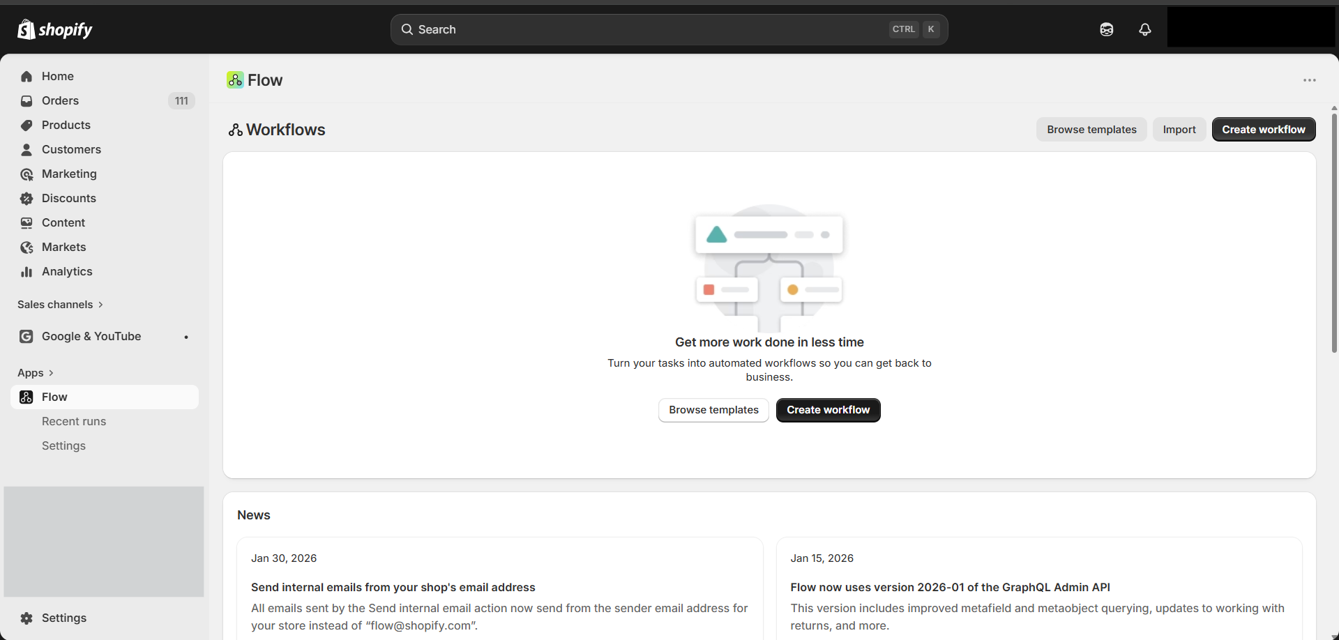Open the Discounts menu item
The image size is (1339, 640).
click(105, 199)
